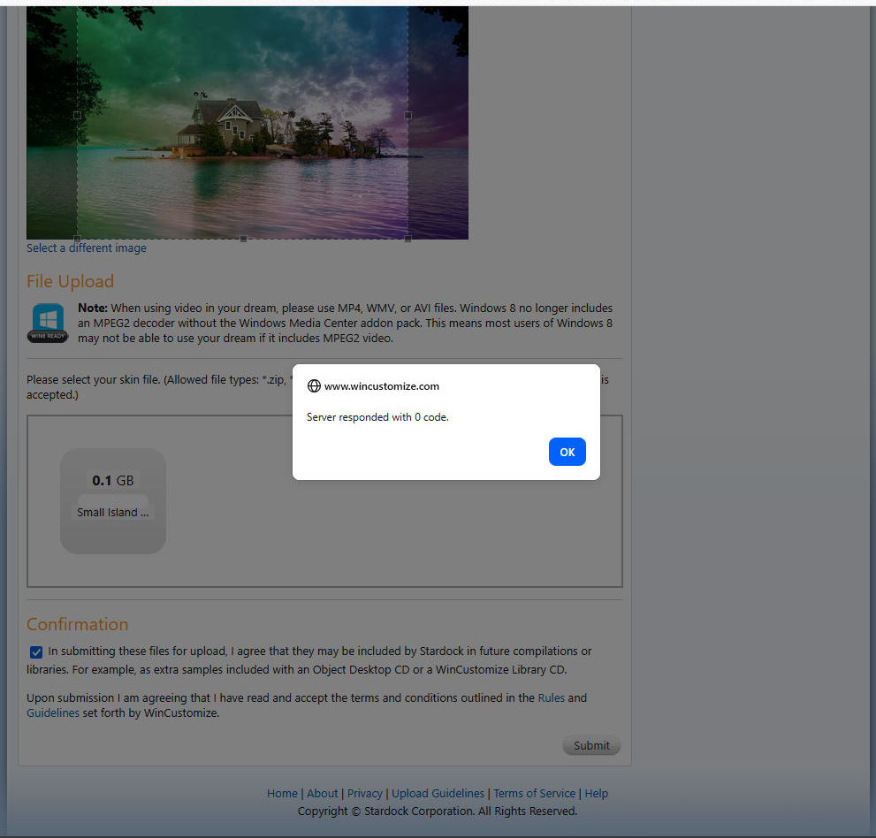Click the Windows 8 Ready badge icon
Image resolution: width=876 pixels, height=838 pixels.
pos(47,323)
